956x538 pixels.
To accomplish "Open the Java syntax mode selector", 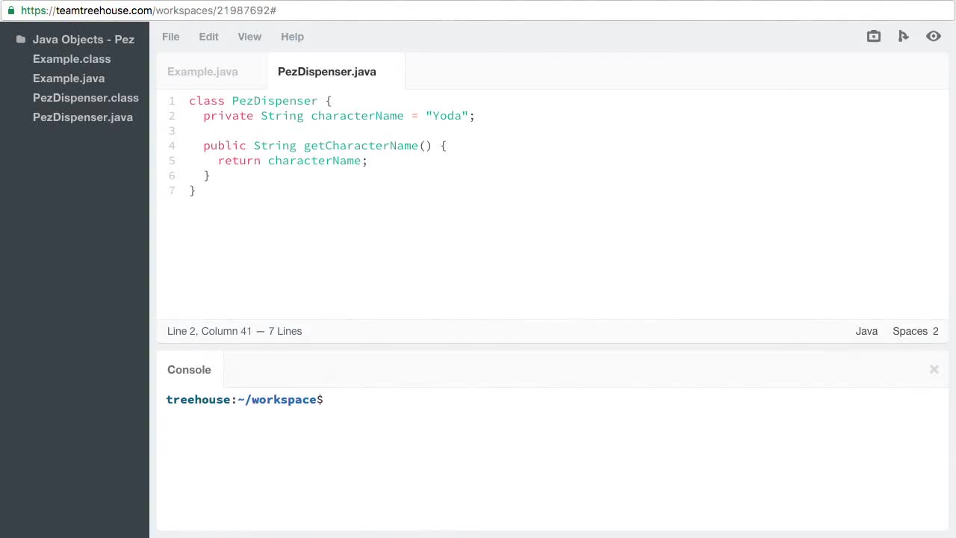I will click(x=866, y=331).
